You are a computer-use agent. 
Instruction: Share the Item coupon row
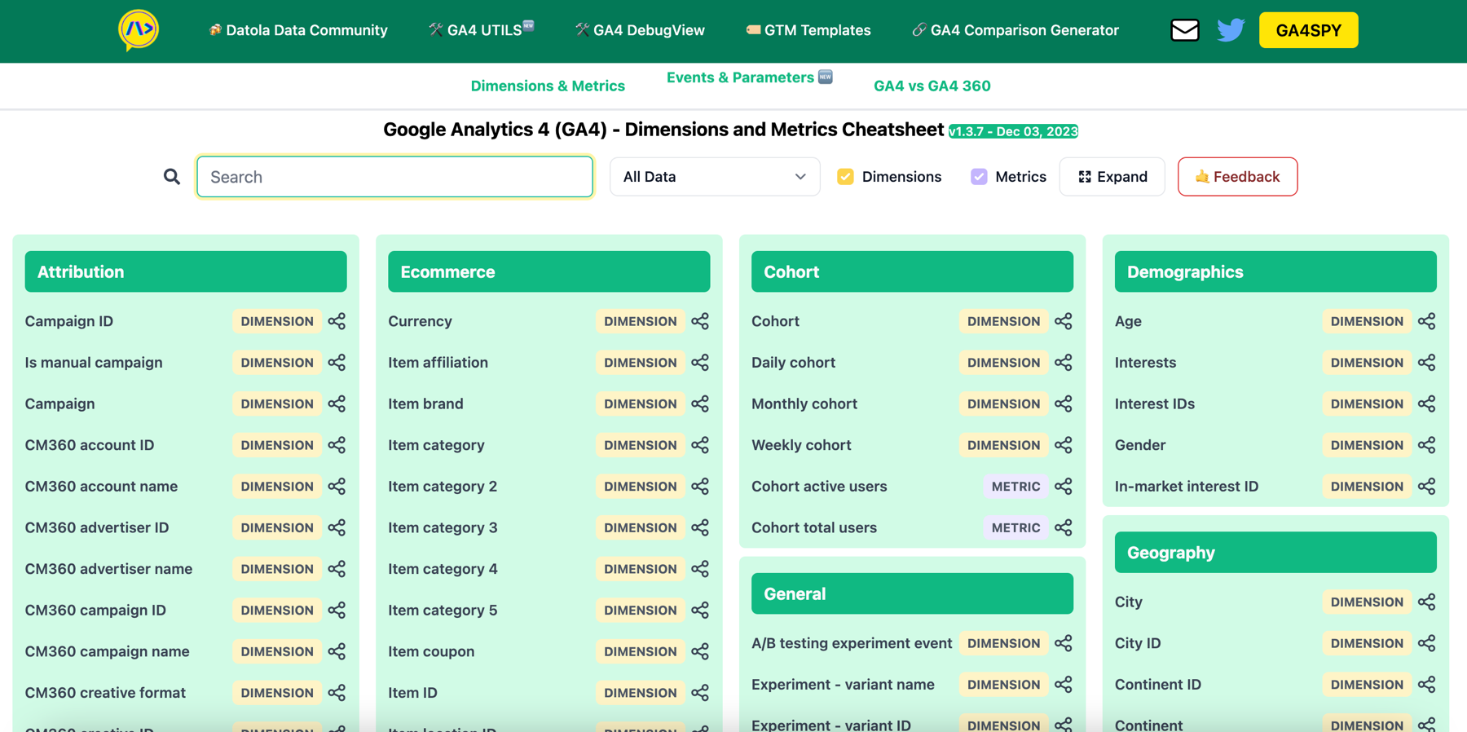click(700, 651)
